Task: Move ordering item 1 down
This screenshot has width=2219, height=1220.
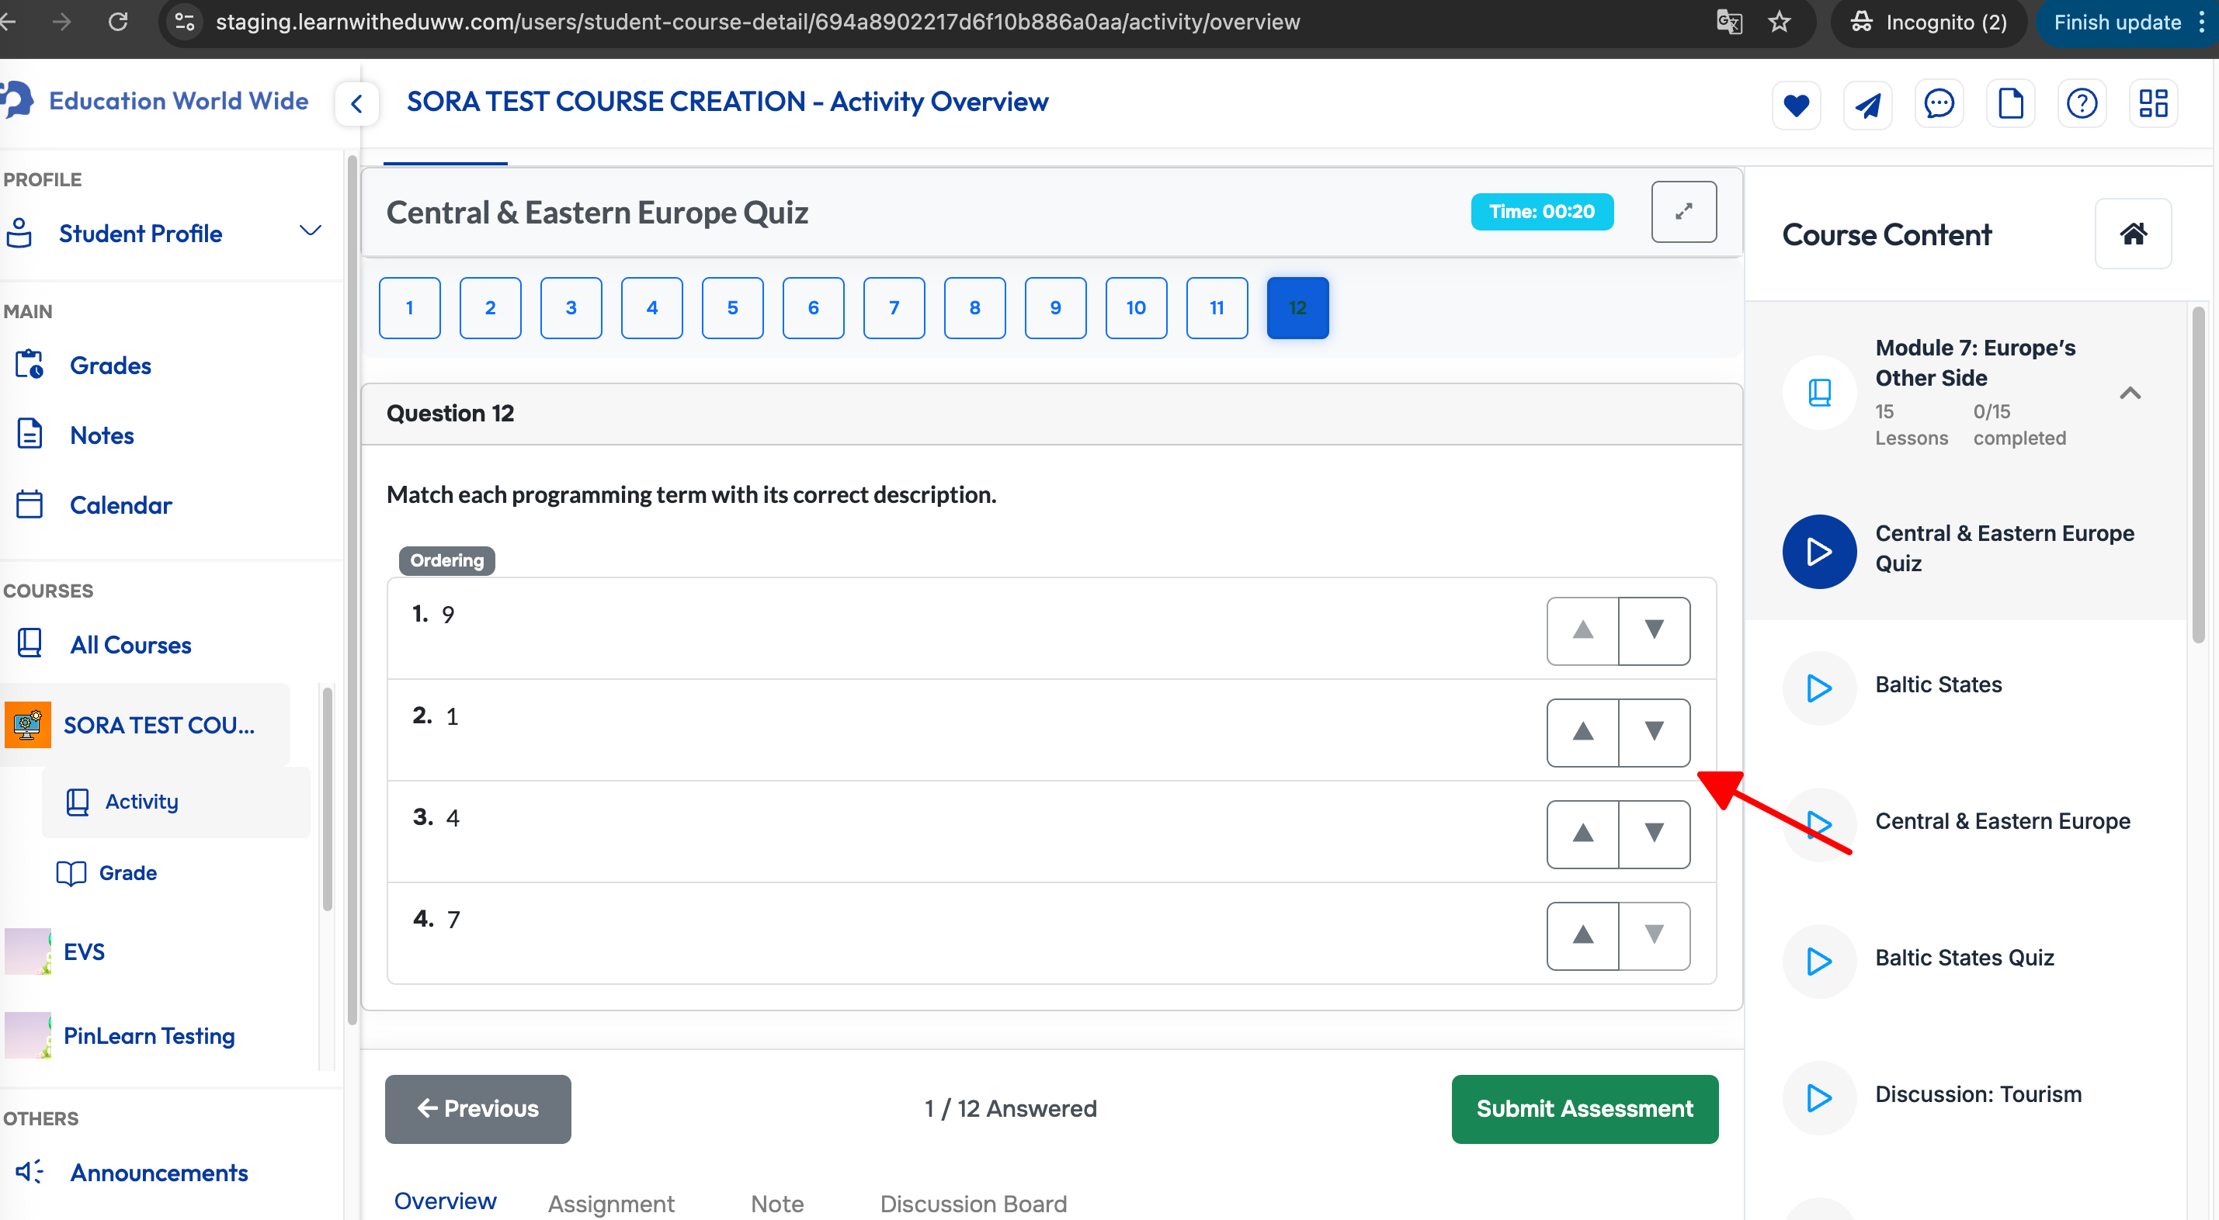Action: [x=1654, y=630]
